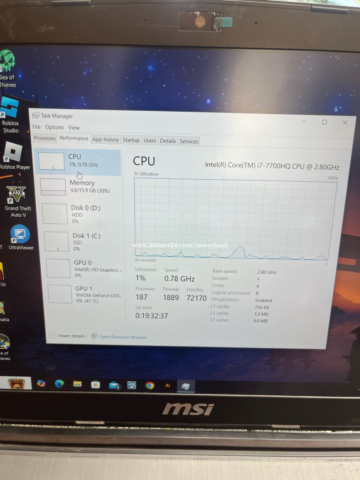
Task: Open Mail app with 2 unread badge
Action: click(x=114, y=385)
